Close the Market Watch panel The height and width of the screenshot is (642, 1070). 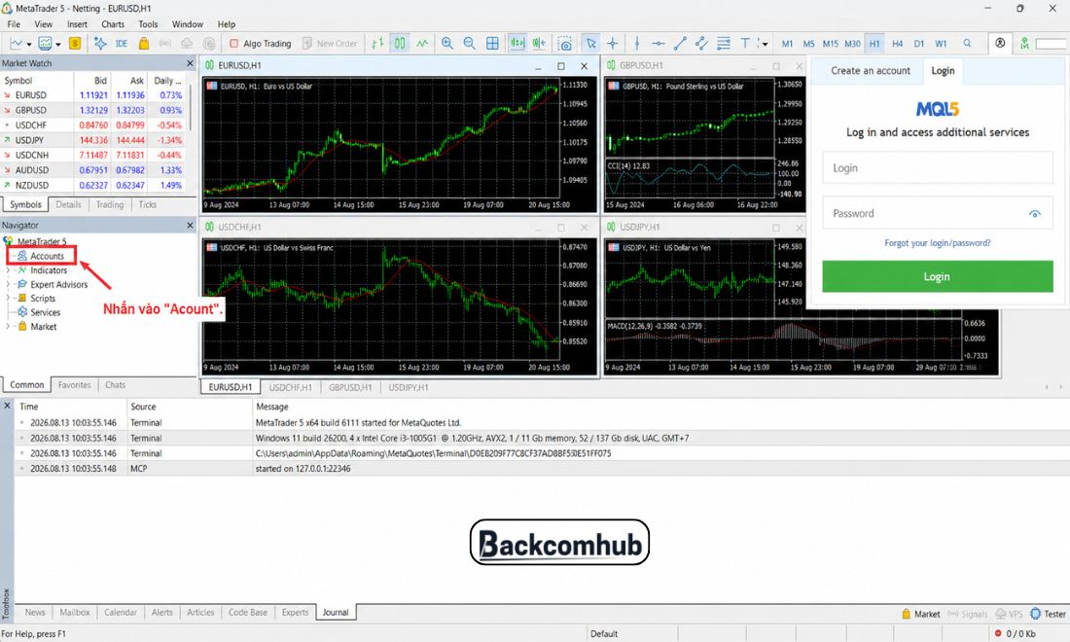191,63
